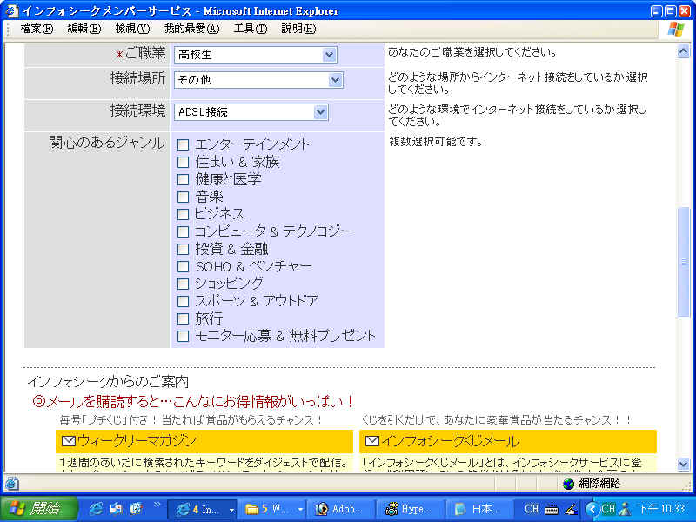The height and width of the screenshot is (522, 696).
Task: Click the 開始 Start button
Action: [39, 509]
